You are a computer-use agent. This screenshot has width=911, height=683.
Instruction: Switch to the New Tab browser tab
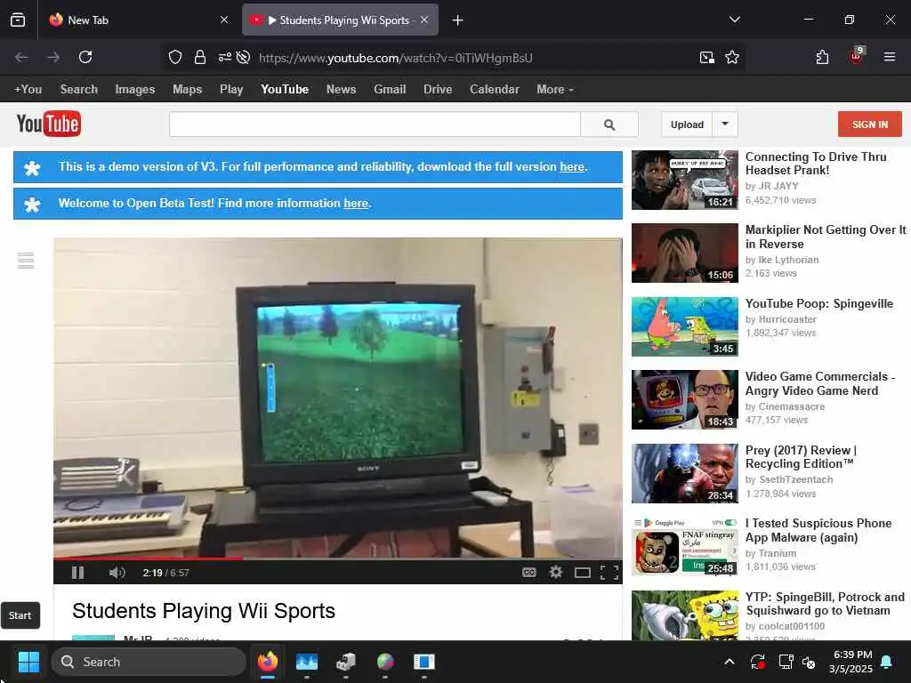139,20
